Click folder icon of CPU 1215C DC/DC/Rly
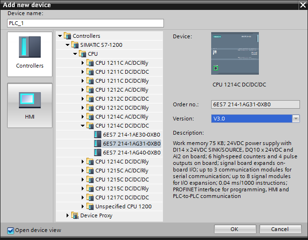 (x=90, y=189)
